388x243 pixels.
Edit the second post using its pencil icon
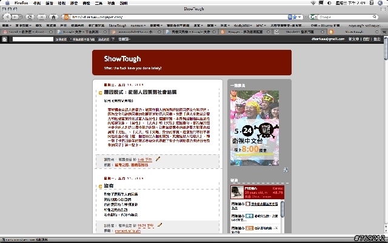click(x=159, y=225)
